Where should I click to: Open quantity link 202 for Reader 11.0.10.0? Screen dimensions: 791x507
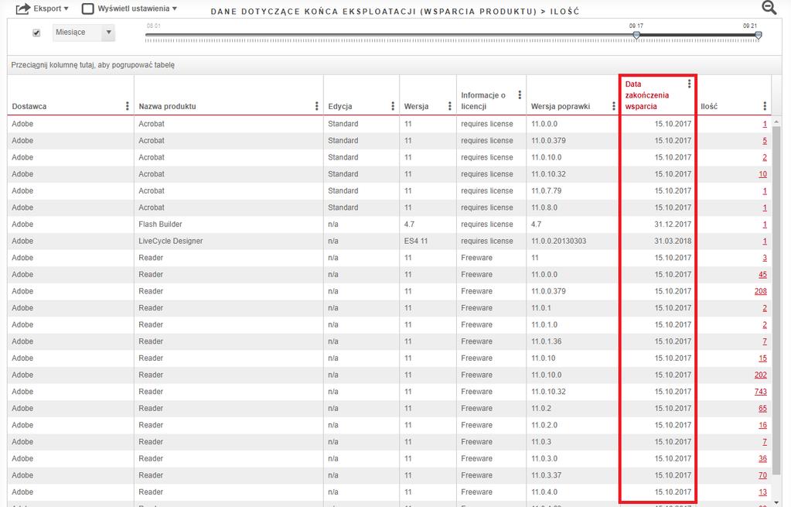point(761,375)
